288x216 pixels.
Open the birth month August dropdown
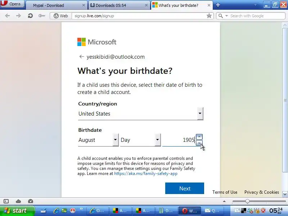98,140
